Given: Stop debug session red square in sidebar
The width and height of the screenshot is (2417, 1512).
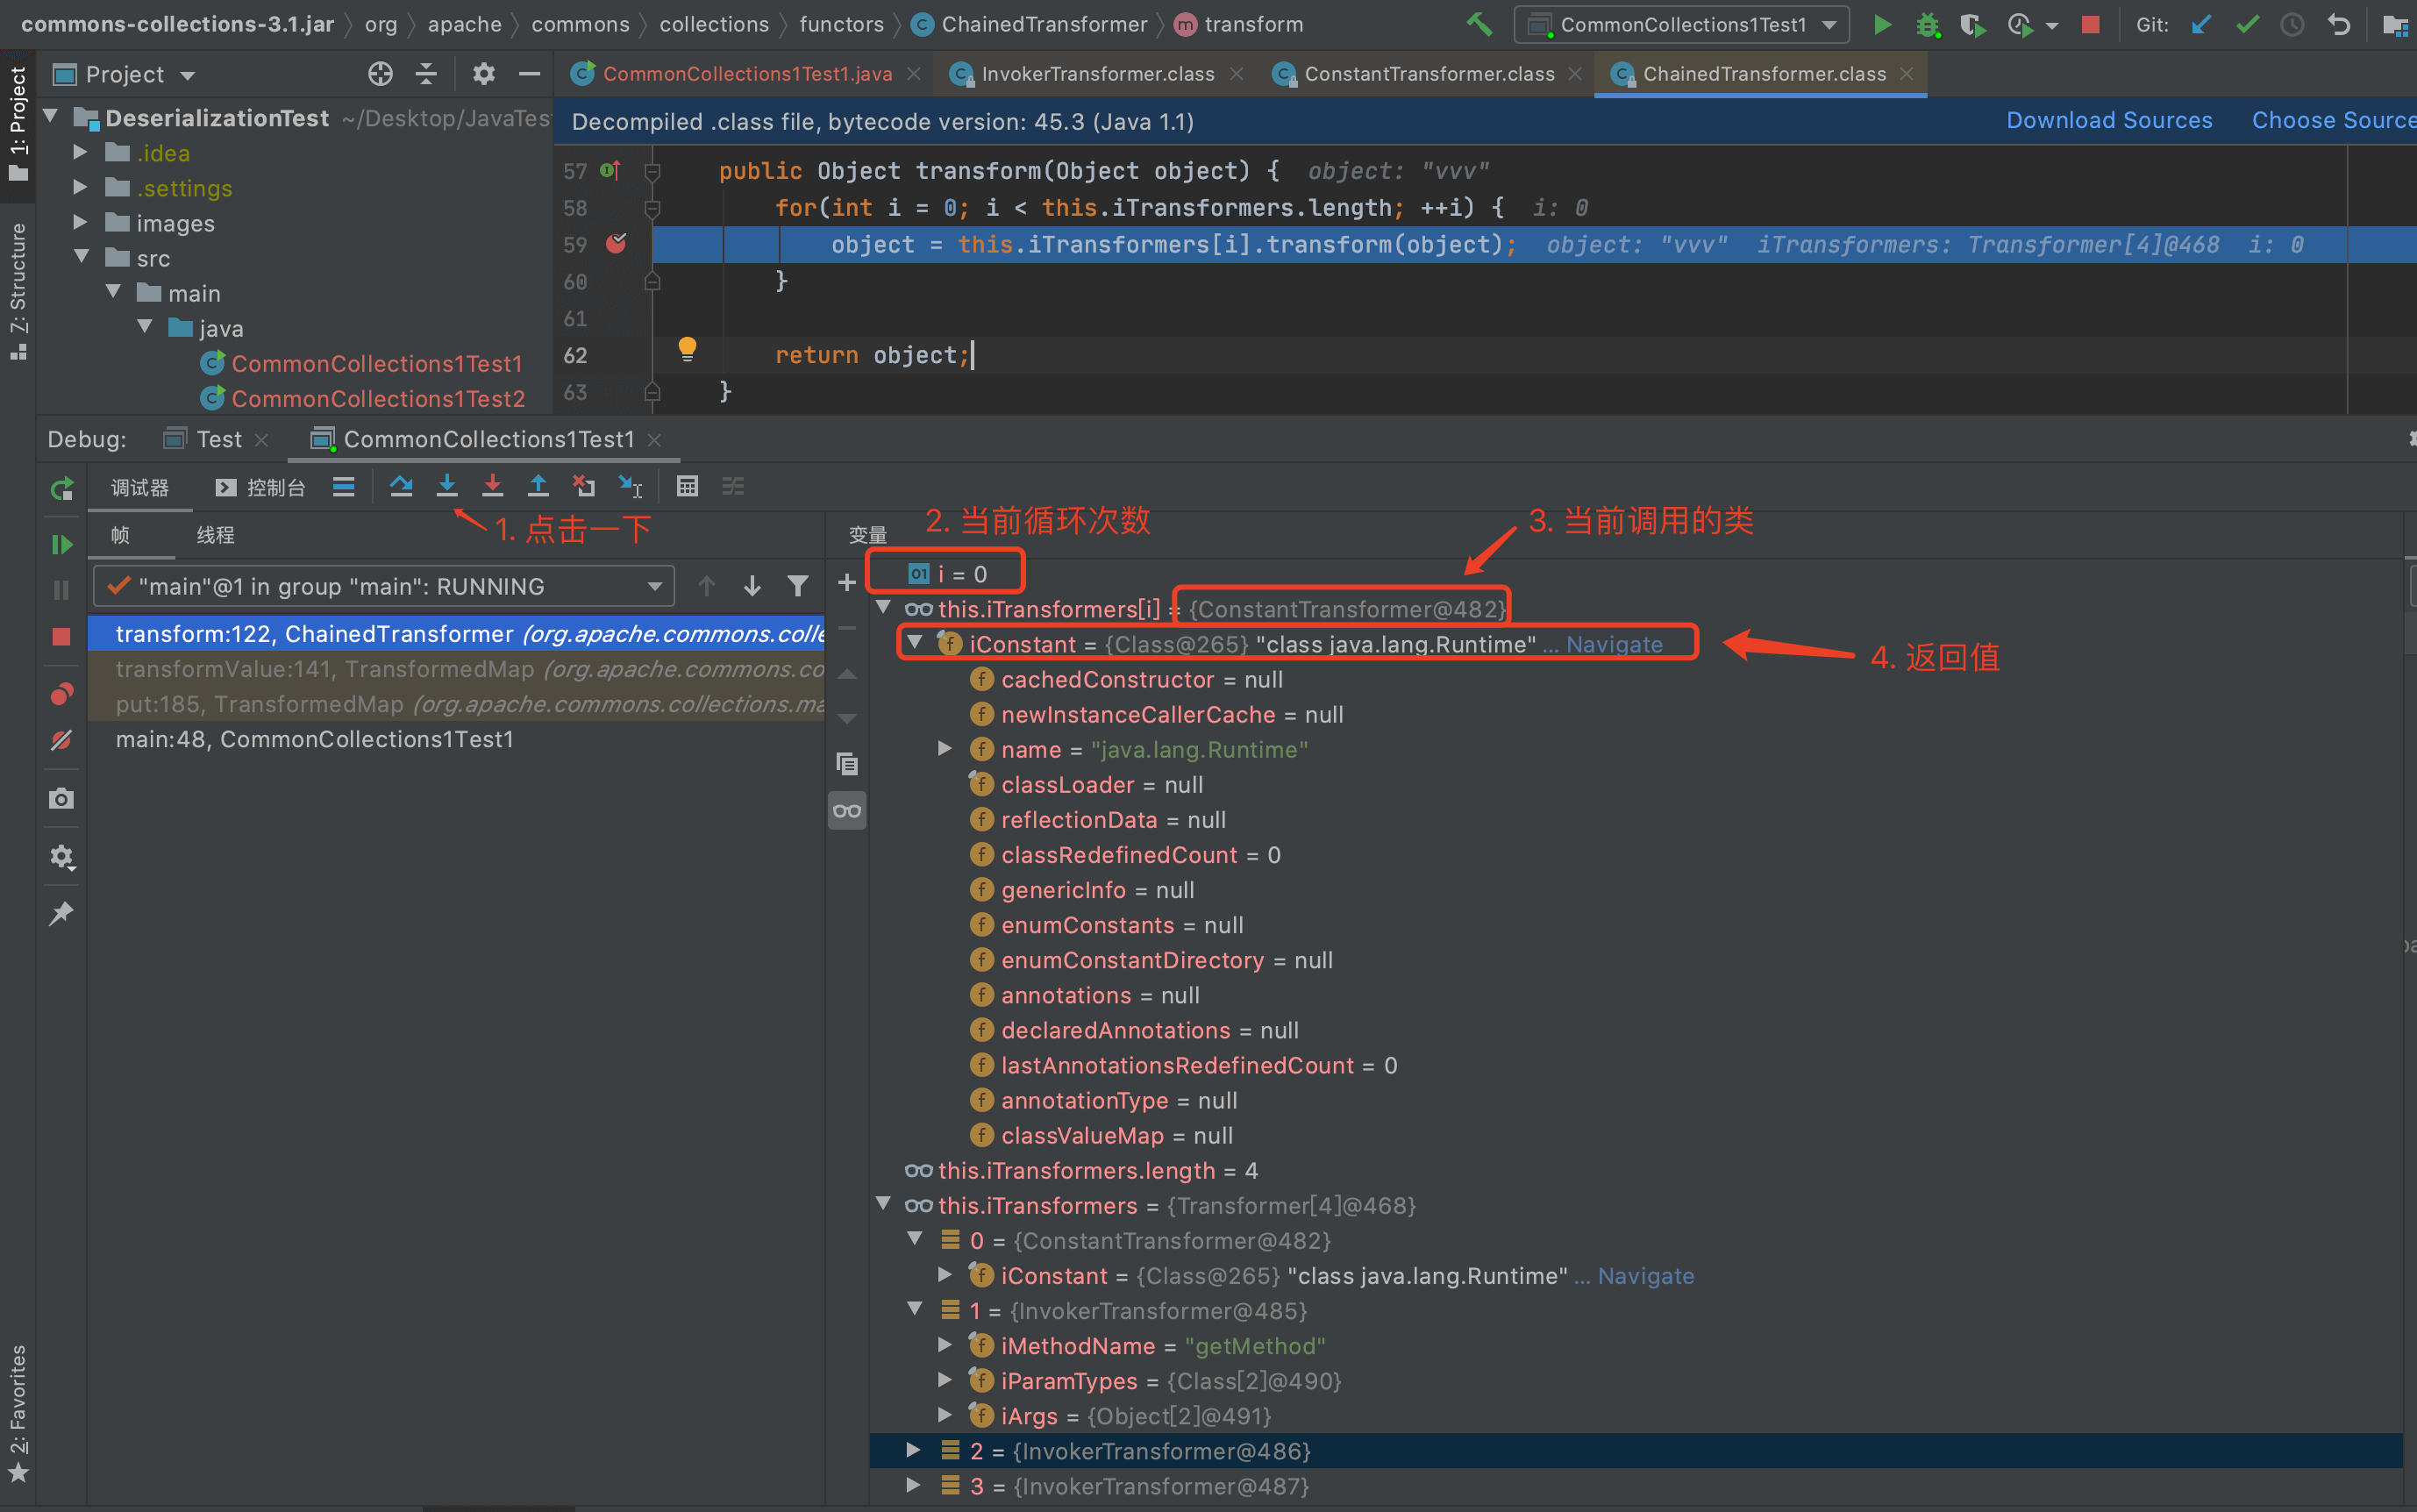Looking at the screenshot, I should [x=62, y=637].
